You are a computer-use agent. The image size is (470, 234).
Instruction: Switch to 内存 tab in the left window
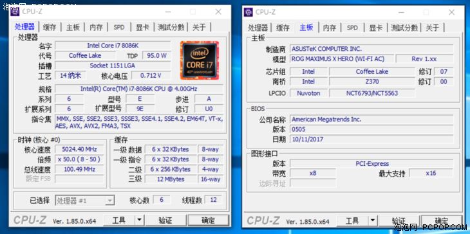(x=96, y=27)
